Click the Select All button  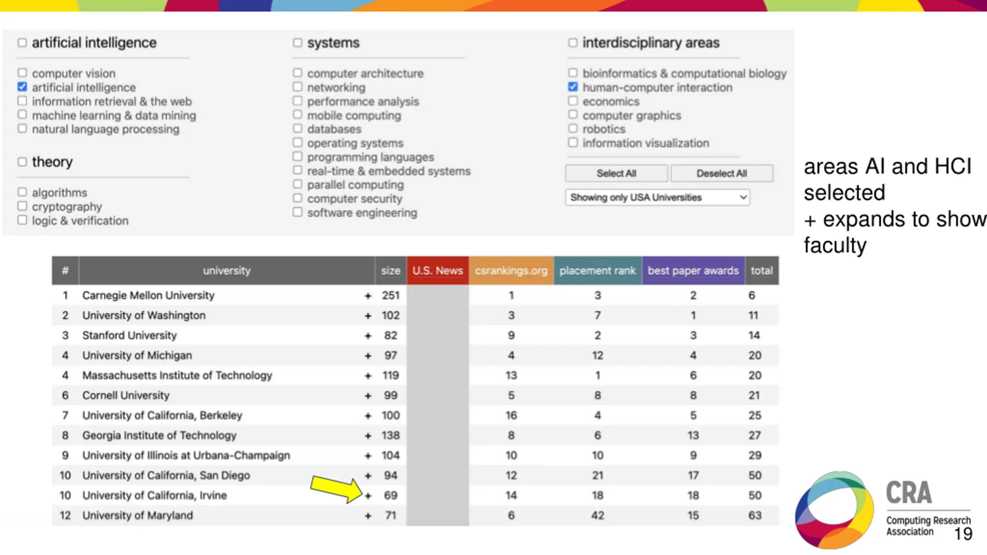click(616, 173)
